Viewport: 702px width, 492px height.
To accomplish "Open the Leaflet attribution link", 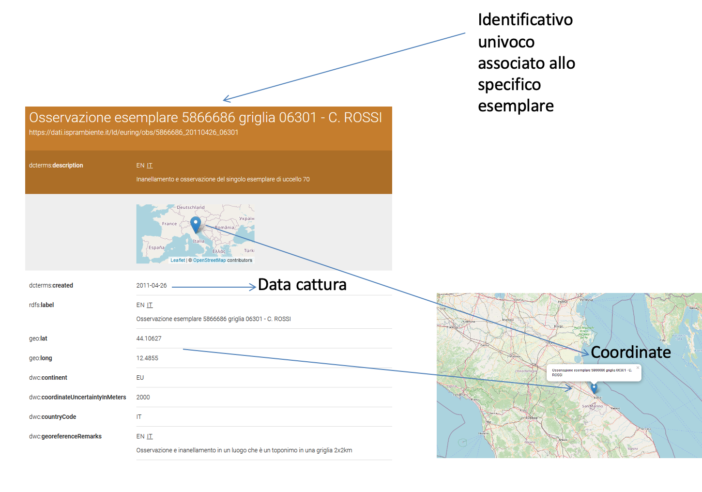I will [x=178, y=261].
